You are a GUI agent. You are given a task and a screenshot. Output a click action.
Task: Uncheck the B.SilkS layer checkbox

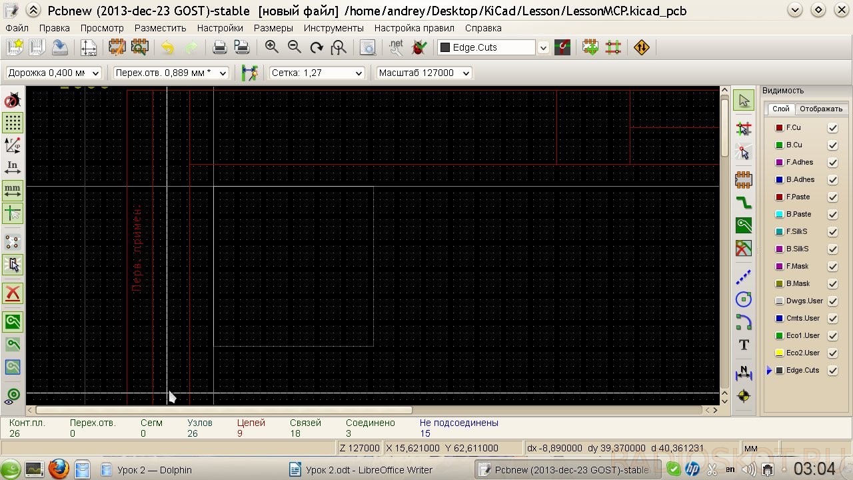(x=832, y=249)
